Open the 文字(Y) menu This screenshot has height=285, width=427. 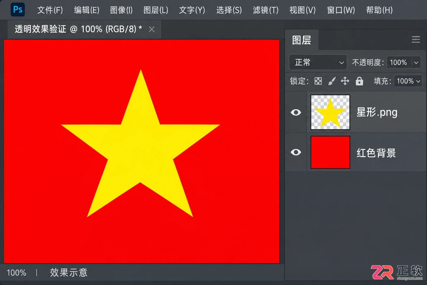[192, 10]
